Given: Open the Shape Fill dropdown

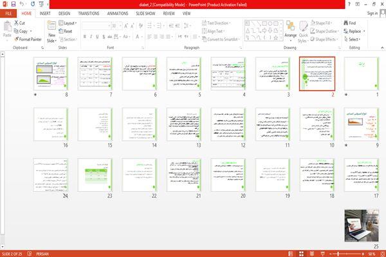Looking at the screenshot, I should click(322, 23).
